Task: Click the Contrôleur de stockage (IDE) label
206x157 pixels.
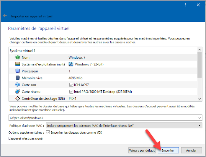Action: coord(43,98)
